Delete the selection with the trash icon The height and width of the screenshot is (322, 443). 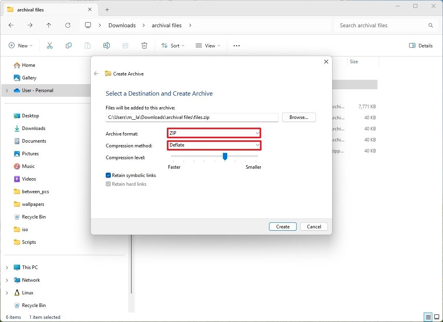tap(144, 45)
